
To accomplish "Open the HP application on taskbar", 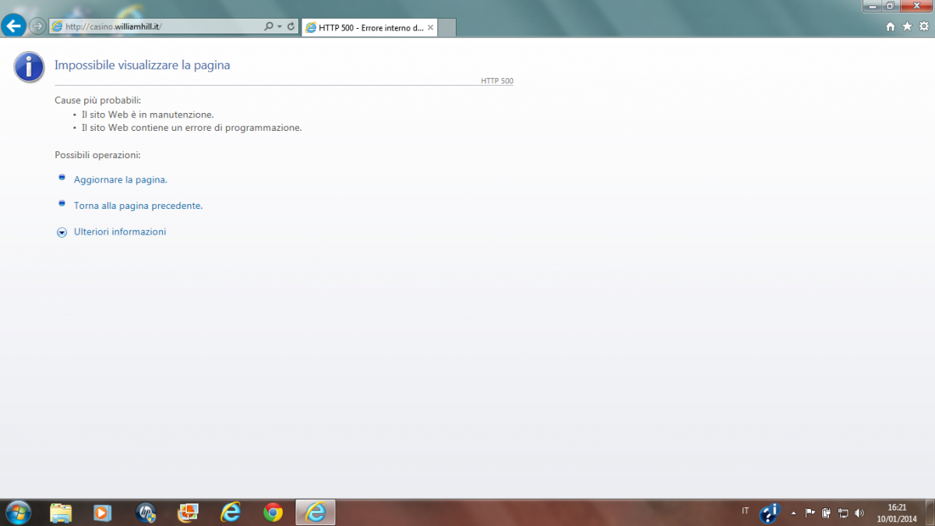I will 146,512.
